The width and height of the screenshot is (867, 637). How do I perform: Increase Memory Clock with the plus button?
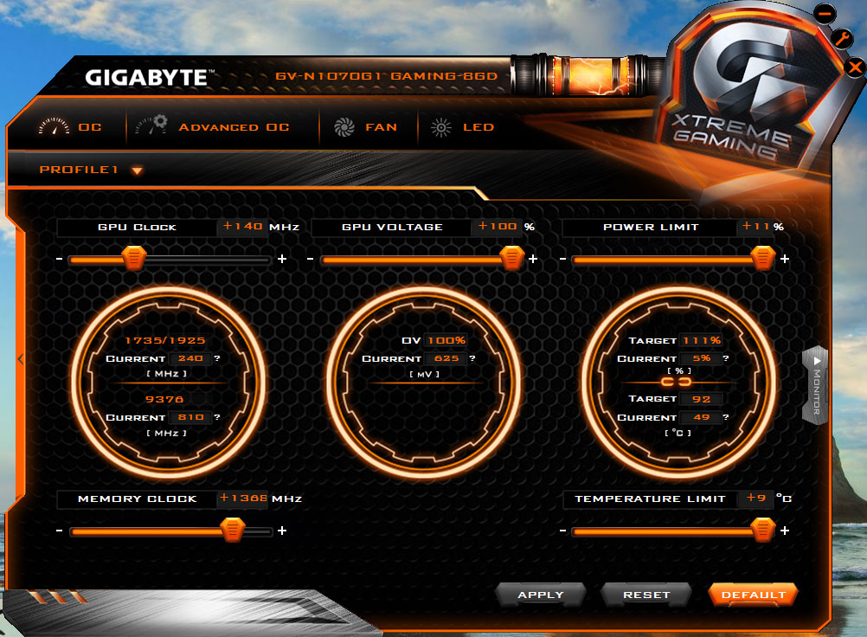tap(282, 531)
